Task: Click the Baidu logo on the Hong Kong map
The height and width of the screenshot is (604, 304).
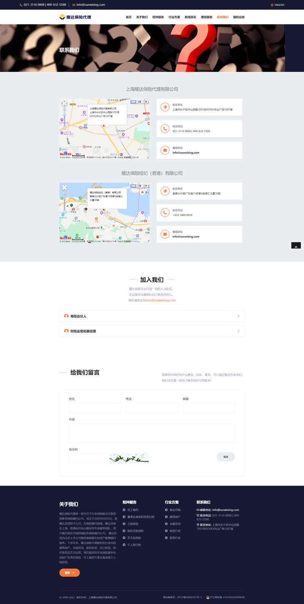Action: point(65,238)
